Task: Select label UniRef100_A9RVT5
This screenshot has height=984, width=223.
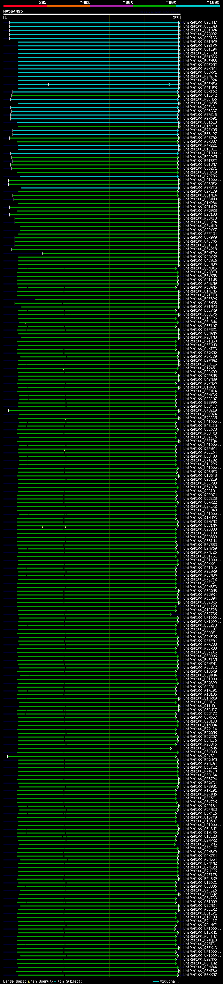Action: (200, 187)
